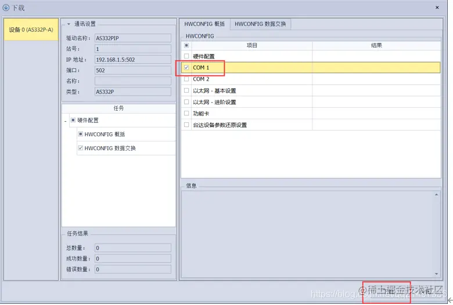Toggle the HWCONFIG 概括 task checkbox
The height and width of the screenshot is (305, 453).
click(81, 134)
